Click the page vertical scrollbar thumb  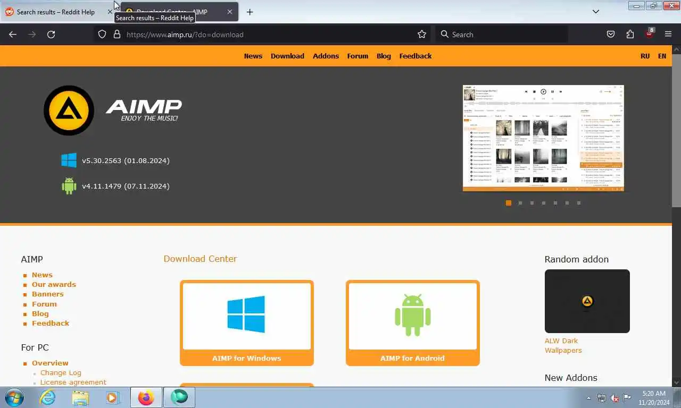[x=676, y=130]
